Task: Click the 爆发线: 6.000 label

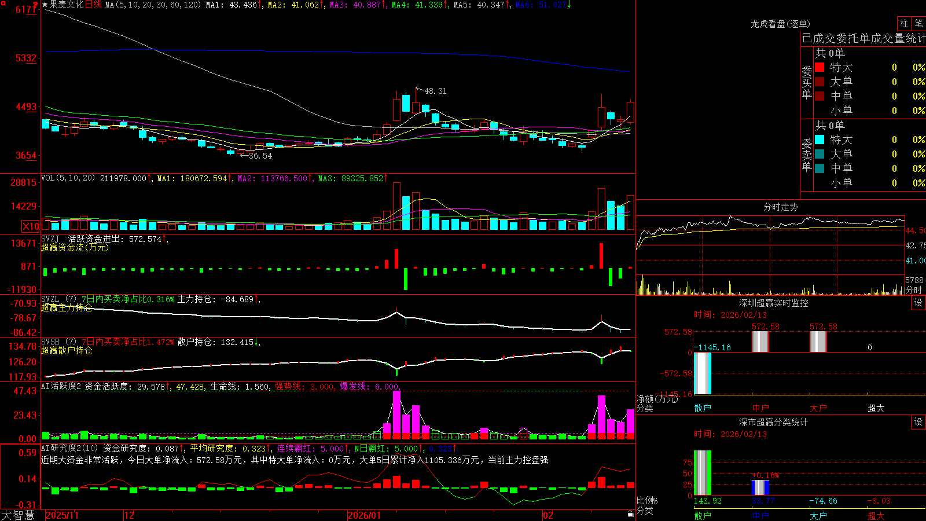Action: 369,387
